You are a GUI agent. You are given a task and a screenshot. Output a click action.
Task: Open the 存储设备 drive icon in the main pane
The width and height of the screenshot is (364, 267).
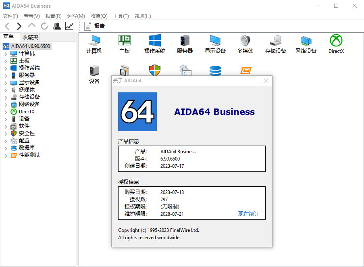276,44
